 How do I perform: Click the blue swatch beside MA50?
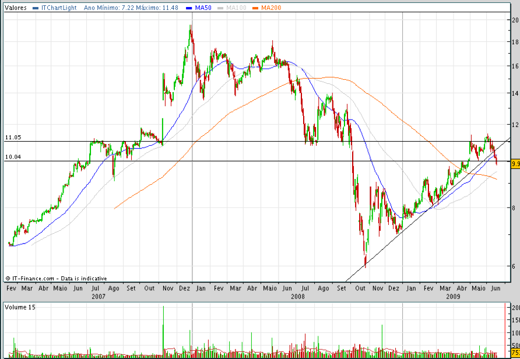coord(189,8)
